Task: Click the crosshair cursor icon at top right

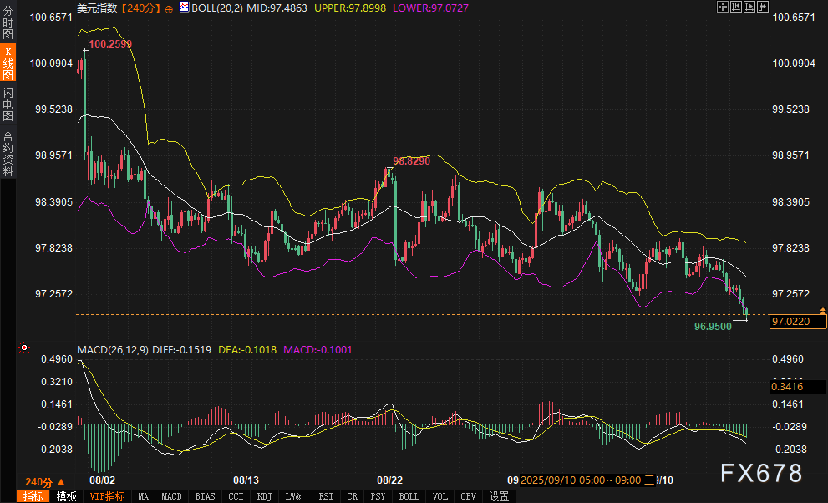Action: point(723,7)
